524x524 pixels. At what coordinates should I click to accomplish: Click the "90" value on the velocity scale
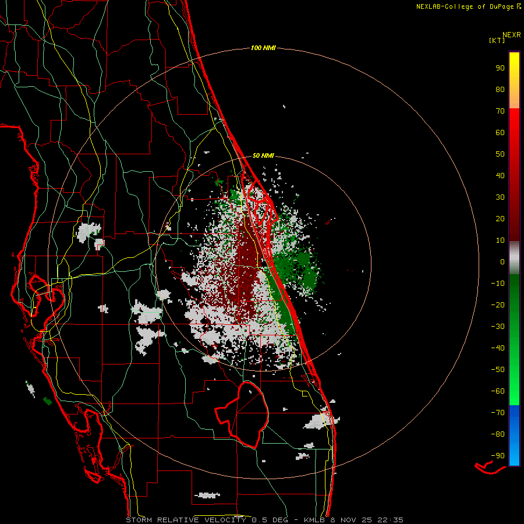click(x=500, y=68)
